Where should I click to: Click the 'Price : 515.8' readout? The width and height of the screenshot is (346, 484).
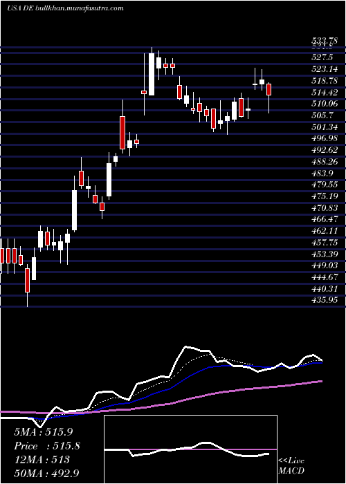pos(47,446)
